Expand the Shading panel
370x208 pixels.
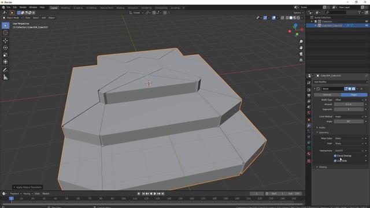323,167
